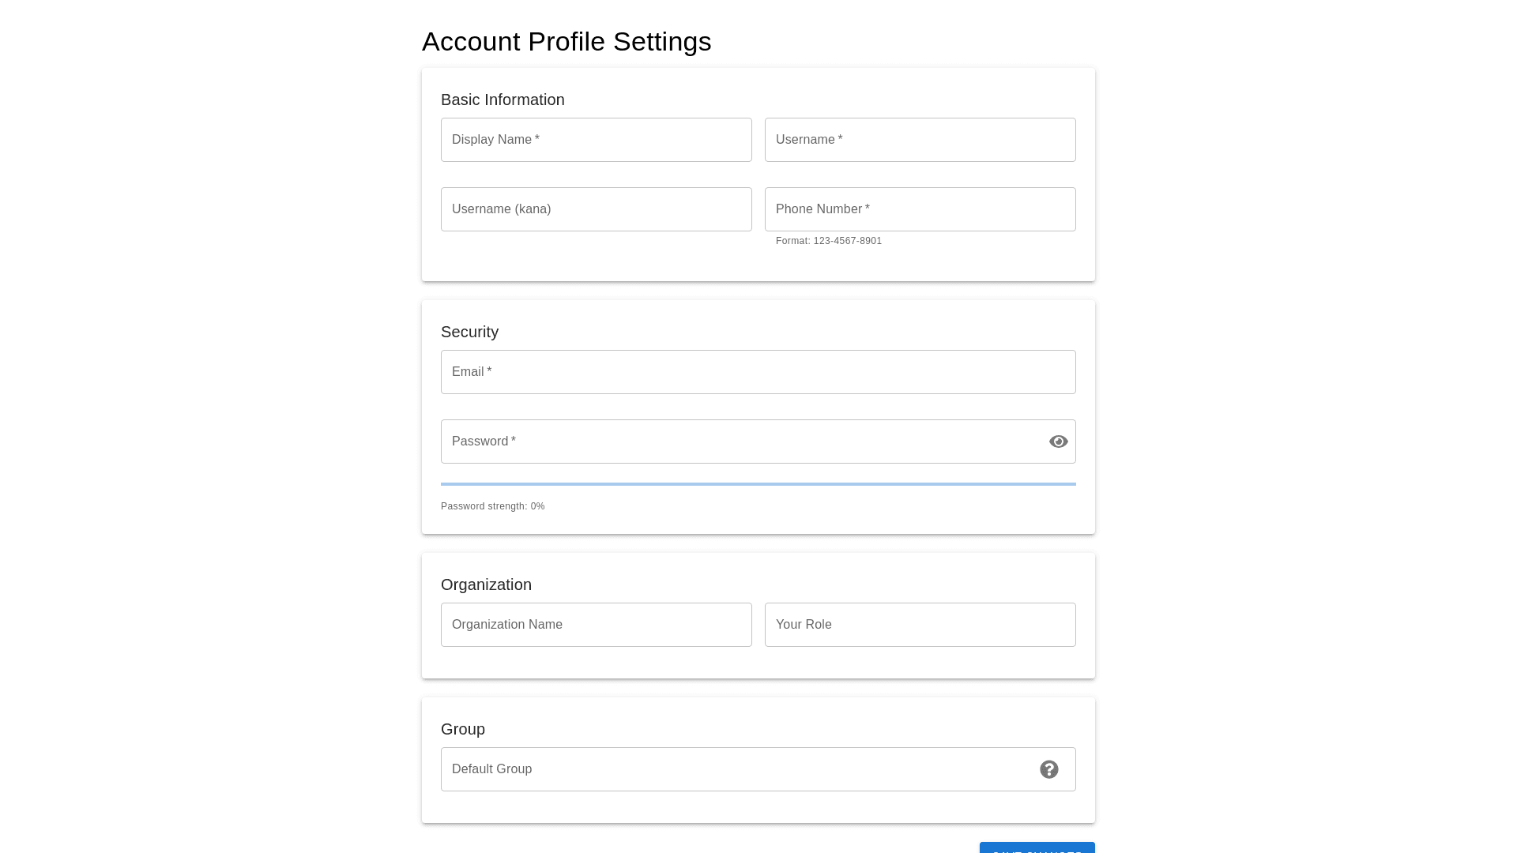Click the phone format hint text
This screenshot has height=853, width=1517.
click(829, 241)
